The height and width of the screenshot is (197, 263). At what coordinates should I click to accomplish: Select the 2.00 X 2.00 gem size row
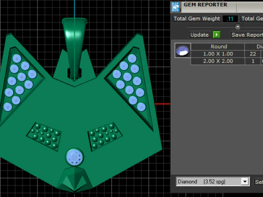coord(218,61)
